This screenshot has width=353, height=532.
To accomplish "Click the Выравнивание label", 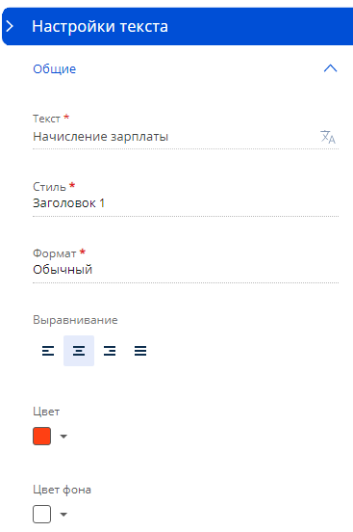I will 75,320.
